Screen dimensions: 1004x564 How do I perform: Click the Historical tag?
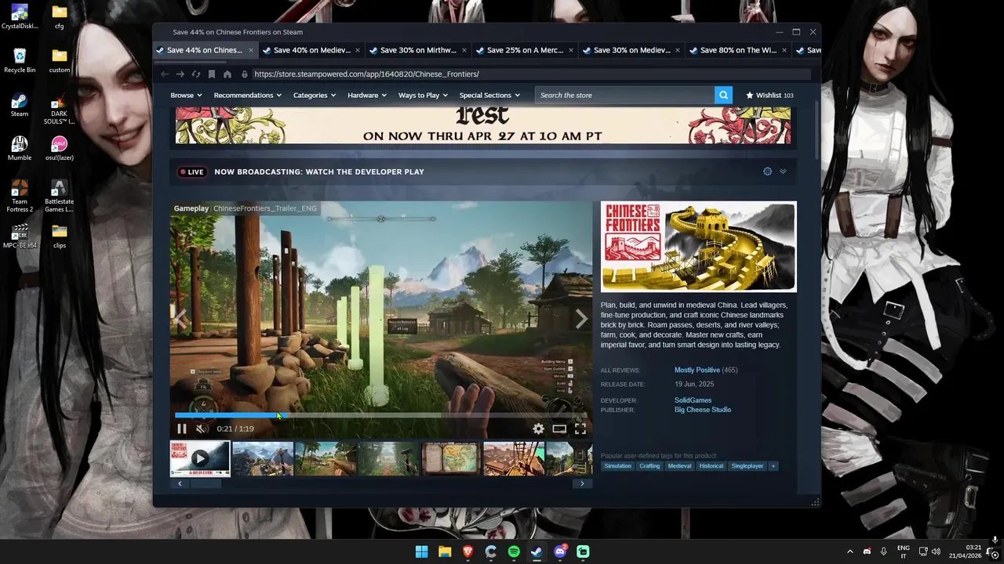tap(711, 466)
